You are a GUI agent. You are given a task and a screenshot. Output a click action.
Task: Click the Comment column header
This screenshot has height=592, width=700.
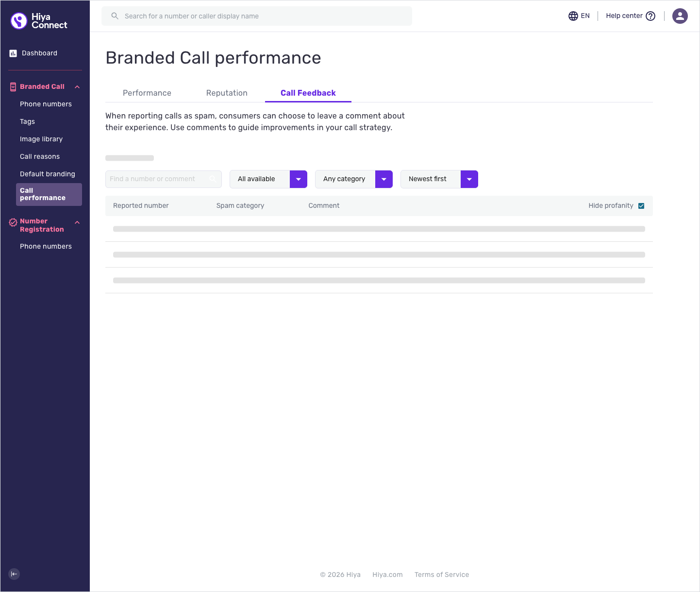tap(324, 205)
